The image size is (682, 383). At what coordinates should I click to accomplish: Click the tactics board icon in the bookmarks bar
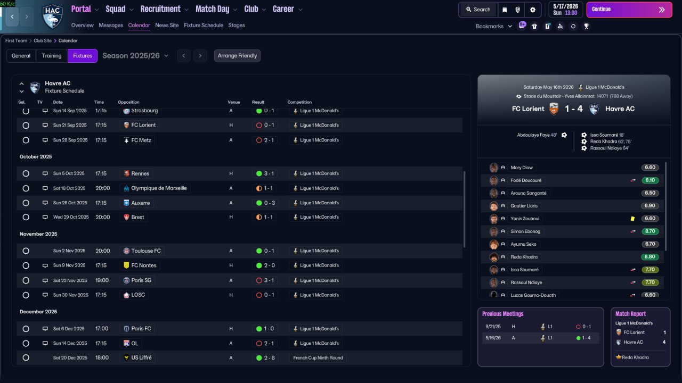pos(547,26)
